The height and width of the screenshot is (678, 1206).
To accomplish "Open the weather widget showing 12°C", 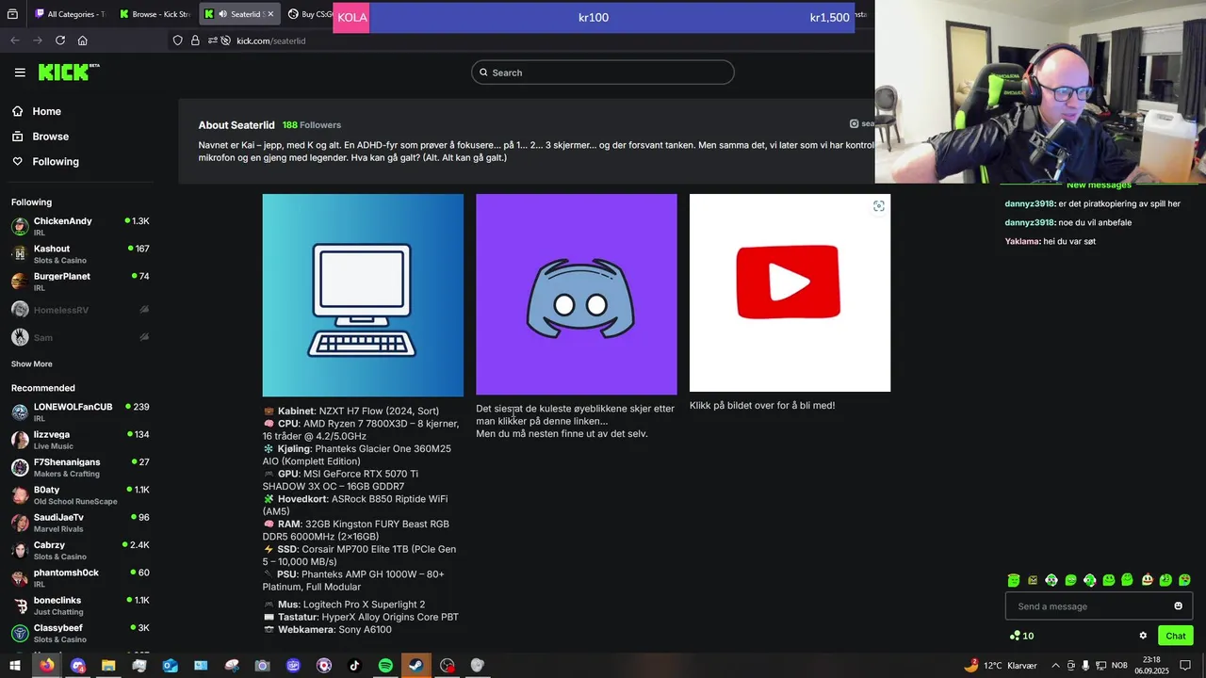I will point(1000,665).
